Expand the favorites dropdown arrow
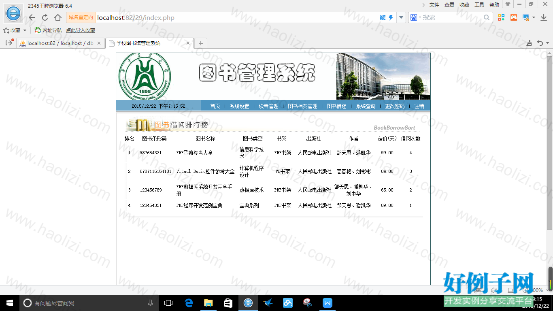 (25, 30)
